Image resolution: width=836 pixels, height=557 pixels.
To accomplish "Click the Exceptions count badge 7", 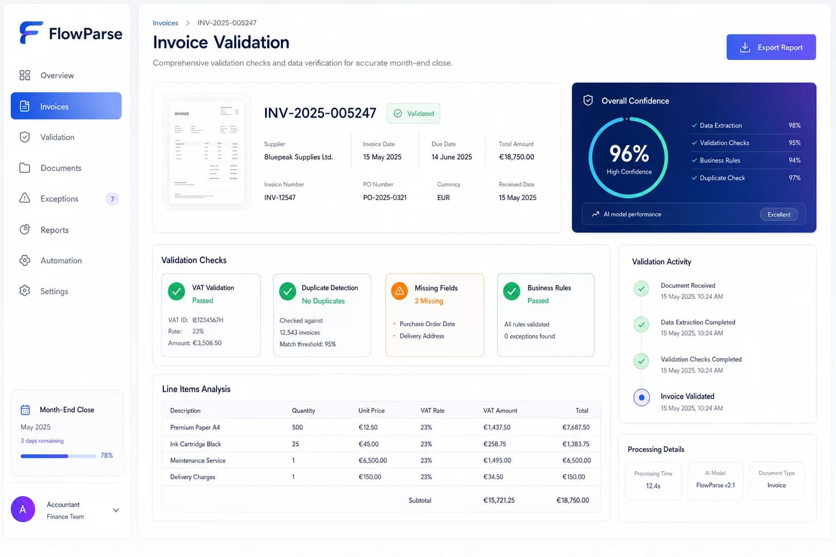I will pyautogui.click(x=112, y=199).
